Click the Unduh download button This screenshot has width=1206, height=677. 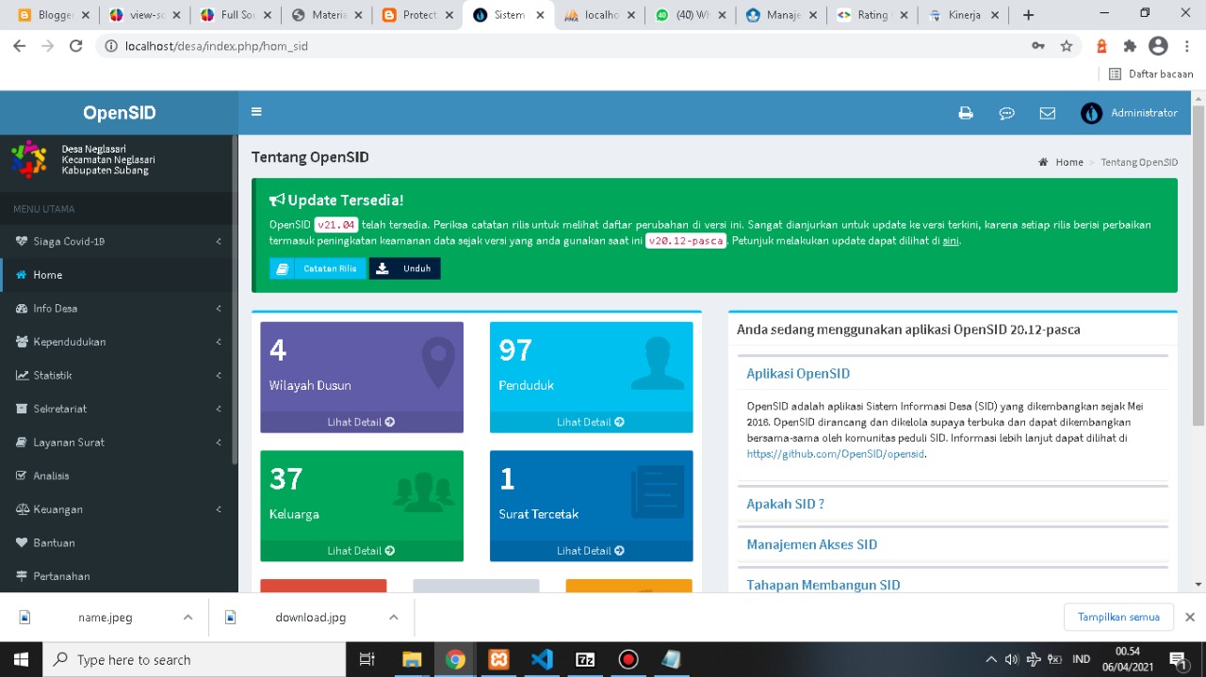tap(404, 268)
